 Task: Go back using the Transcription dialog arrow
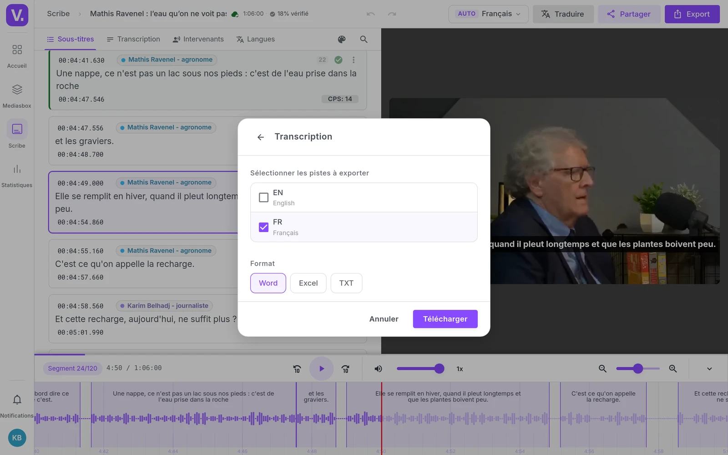[x=260, y=137]
